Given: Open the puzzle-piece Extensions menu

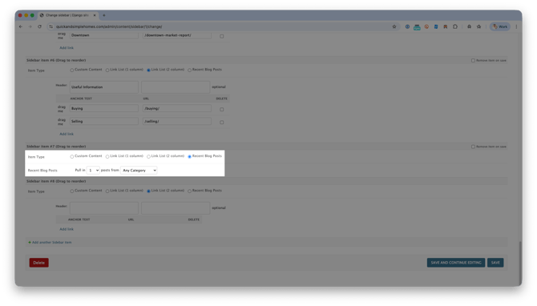Looking at the screenshot, I should [x=455, y=26].
